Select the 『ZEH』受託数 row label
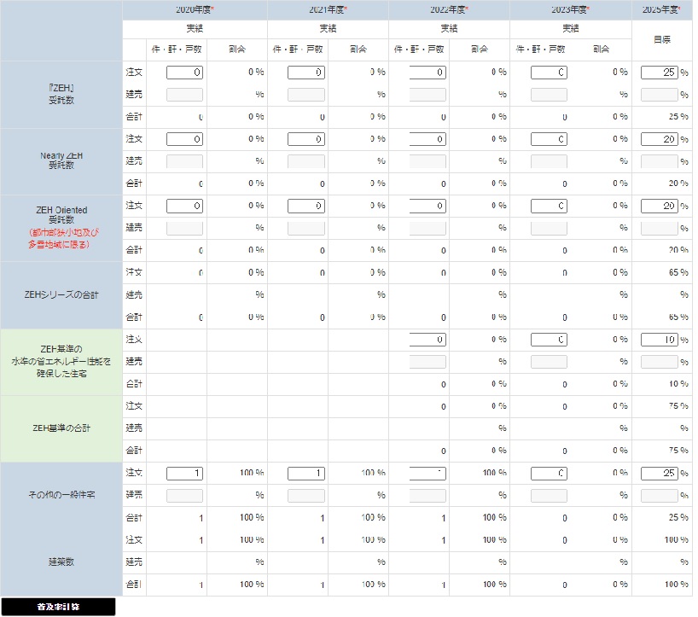The image size is (698, 617). (61, 95)
